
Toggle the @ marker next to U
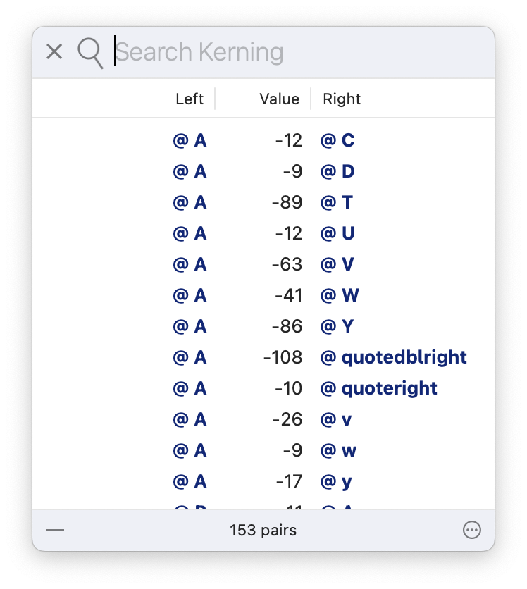pyautogui.click(x=328, y=233)
